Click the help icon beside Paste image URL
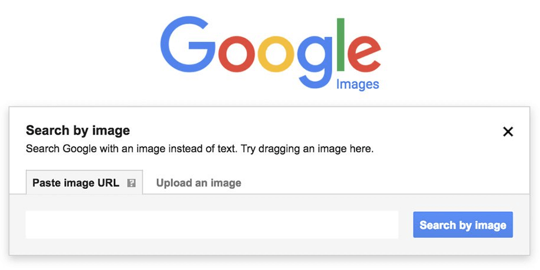540x270 pixels. [x=132, y=183]
